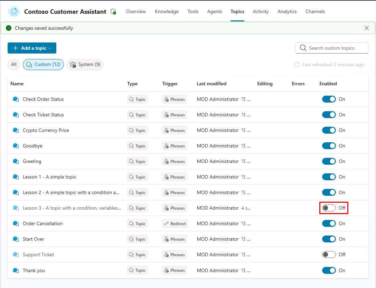Dismiss the Changes saved successfully banner
Image resolution: width=376 pixels, height=288 pixels.
pos(366,28)
